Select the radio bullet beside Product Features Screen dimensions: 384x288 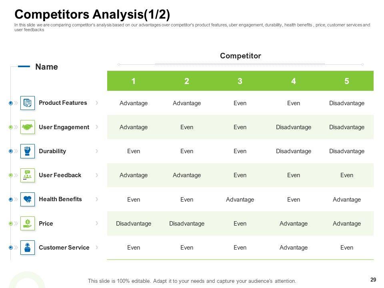(x=11, y=103)
